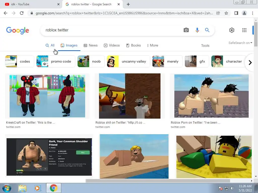Submit search with blue magnifier icon

[207, 30]
